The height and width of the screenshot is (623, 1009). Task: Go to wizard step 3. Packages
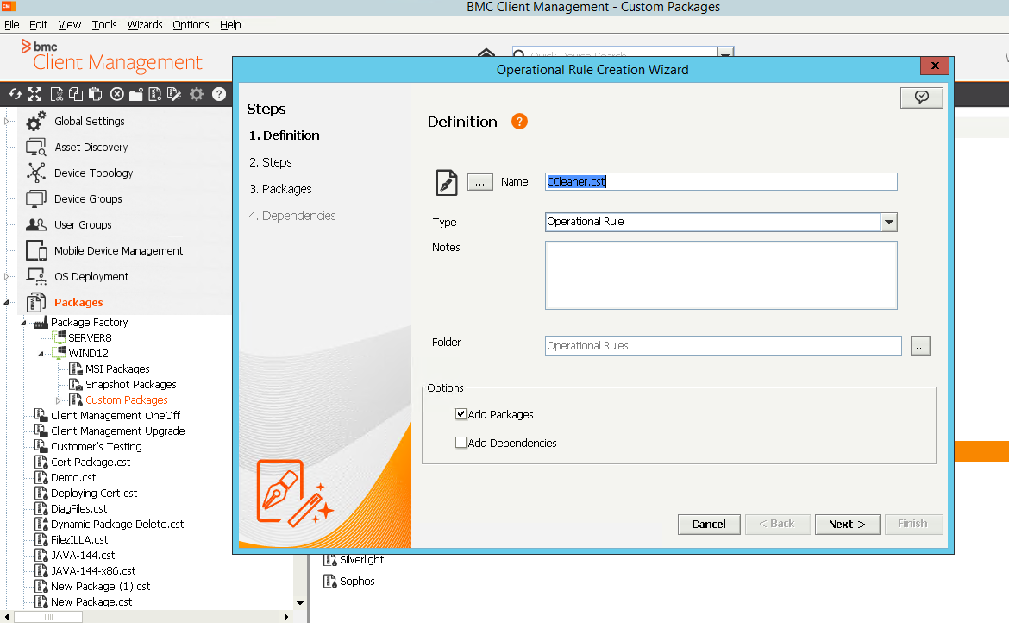[280, 189]
